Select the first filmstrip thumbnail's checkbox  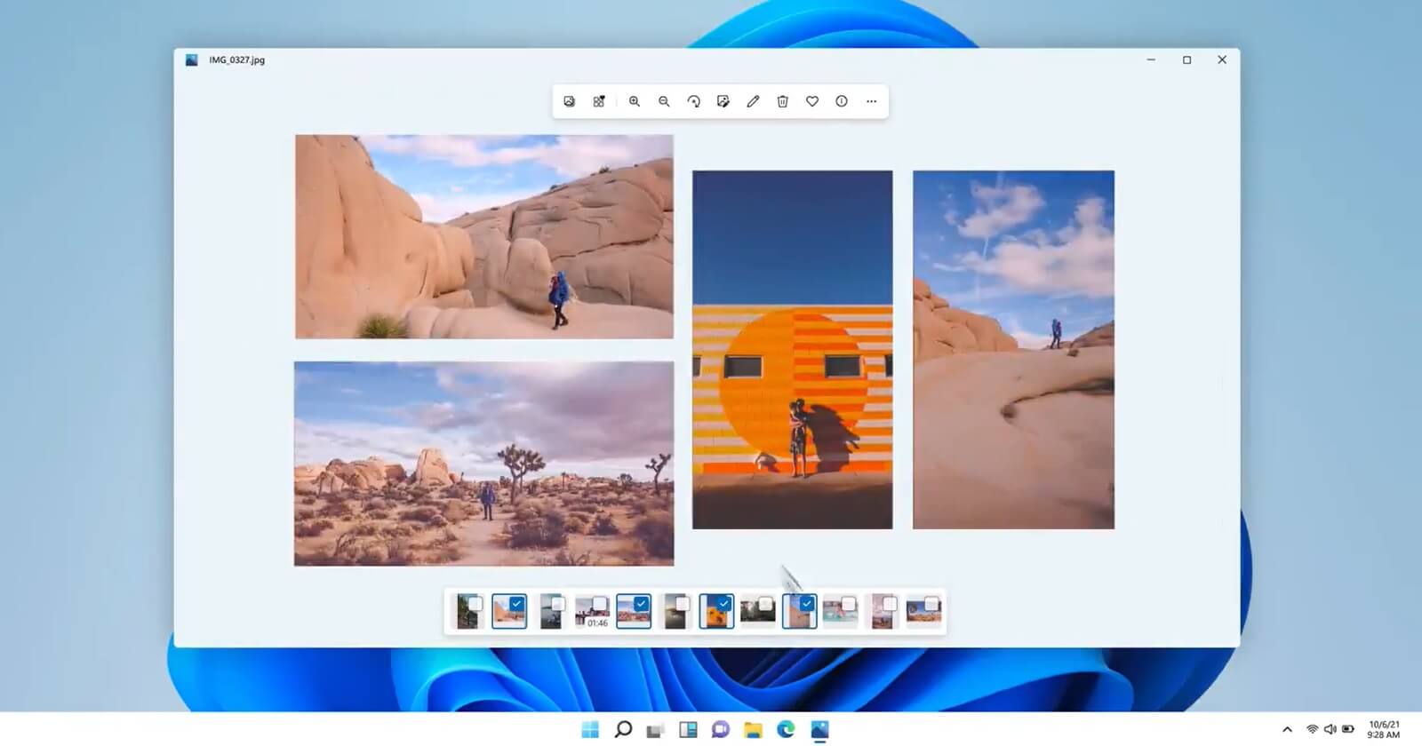click(x=475, y=604)
